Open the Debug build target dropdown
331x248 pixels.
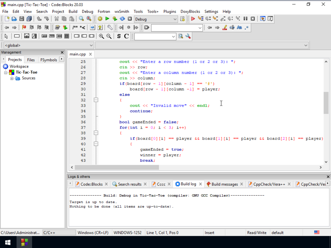175,19
